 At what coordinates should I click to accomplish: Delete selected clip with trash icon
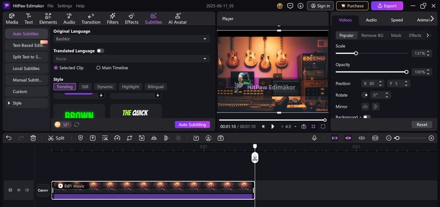pyautogui.click(x=33, y=138)
